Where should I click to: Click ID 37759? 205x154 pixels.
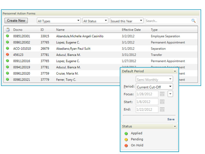coord(45,73)
